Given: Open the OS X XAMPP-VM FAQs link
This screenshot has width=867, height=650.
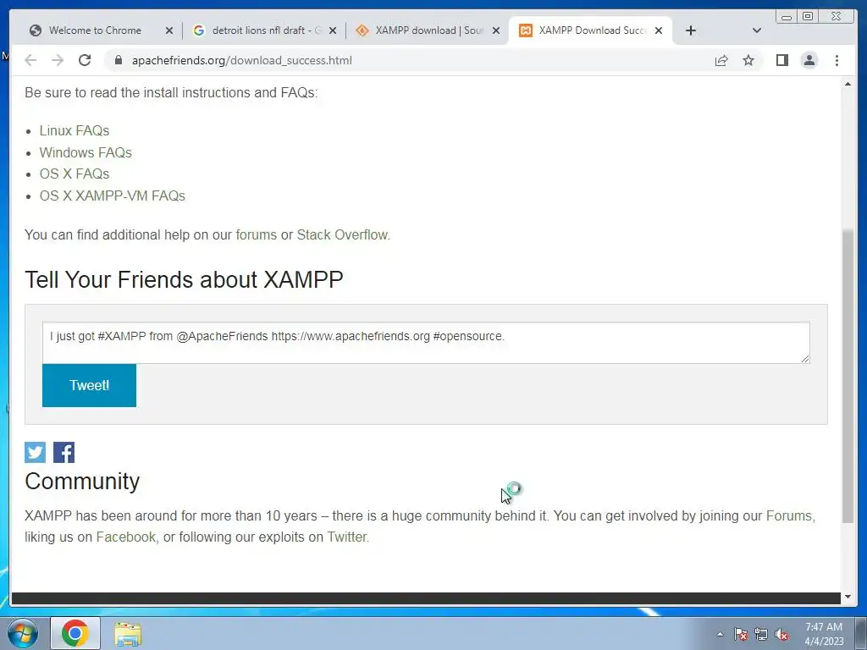Looking at the screenshot, I should (113, 196).
